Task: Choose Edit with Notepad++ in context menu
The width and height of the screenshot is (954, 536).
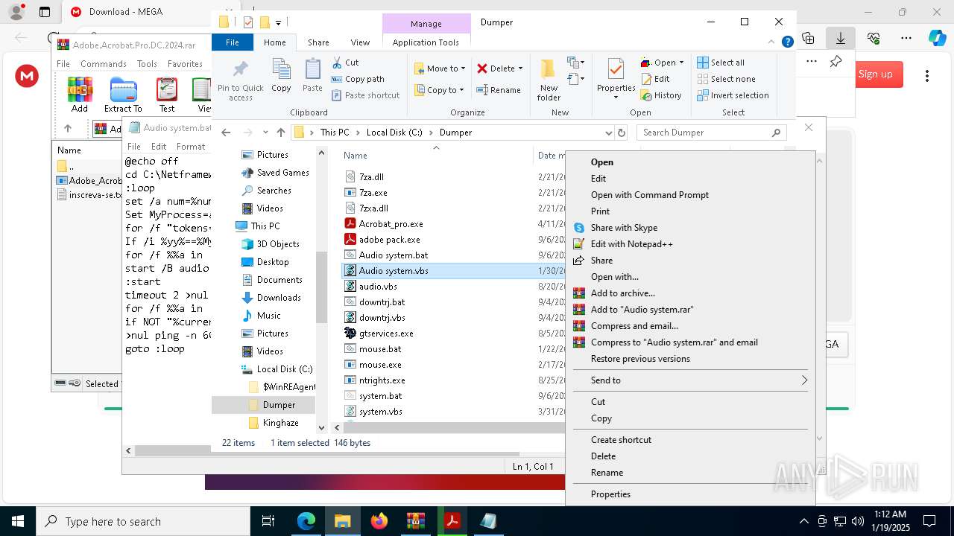Action: [632, 244]
